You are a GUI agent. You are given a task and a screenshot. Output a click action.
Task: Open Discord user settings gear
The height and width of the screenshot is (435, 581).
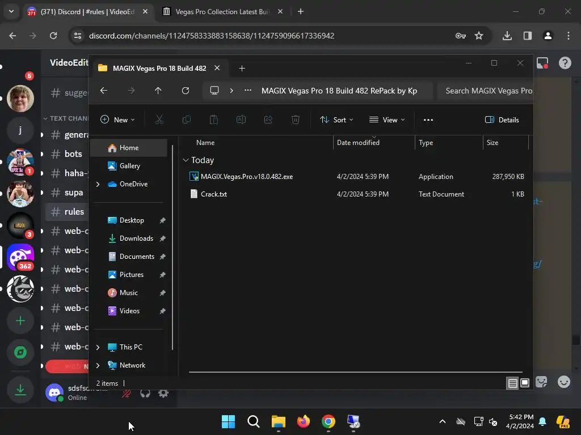(x=163, y=393)
